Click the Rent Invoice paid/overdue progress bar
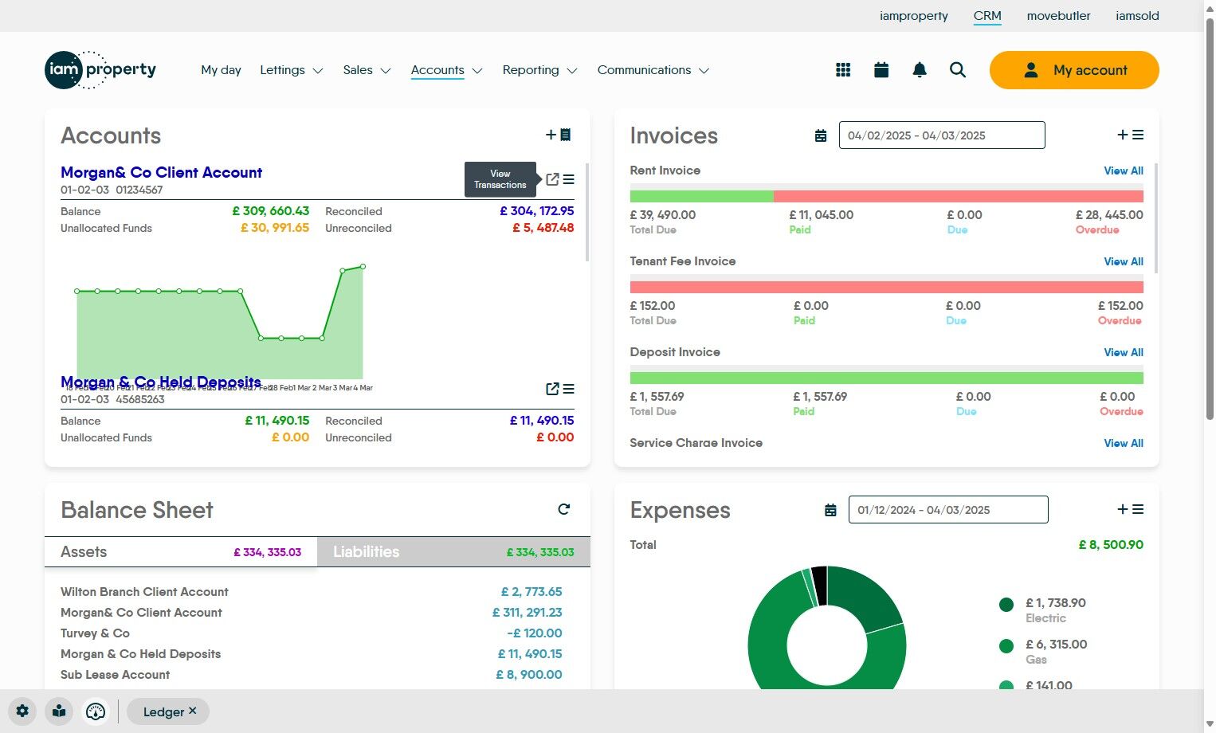This screenshot has height=733, width=1216. 886,196
